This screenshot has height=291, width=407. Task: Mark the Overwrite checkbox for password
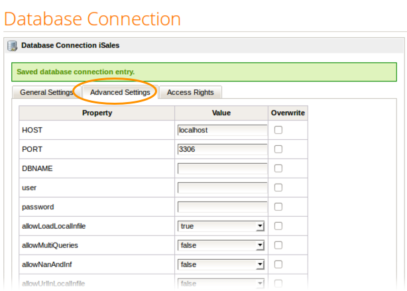[x=278, y=207]
